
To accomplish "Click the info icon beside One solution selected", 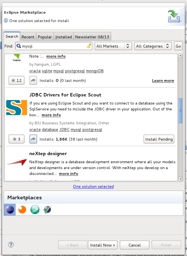I will click(6, 21).
